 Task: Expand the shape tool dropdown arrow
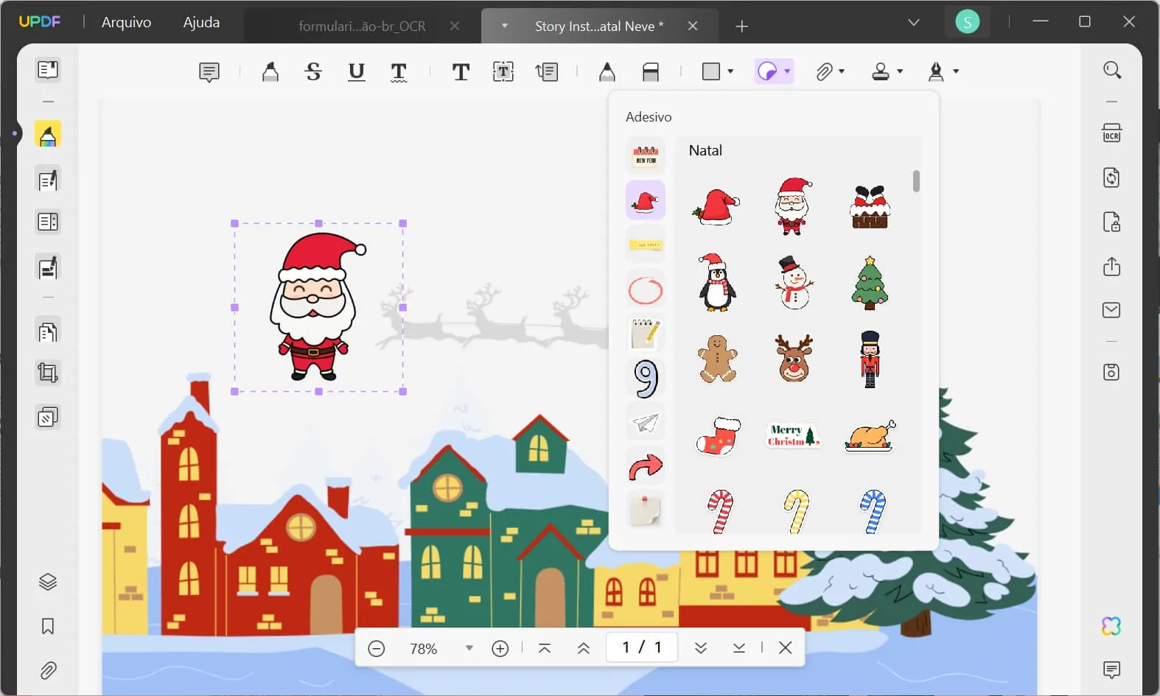coord(730,71)
